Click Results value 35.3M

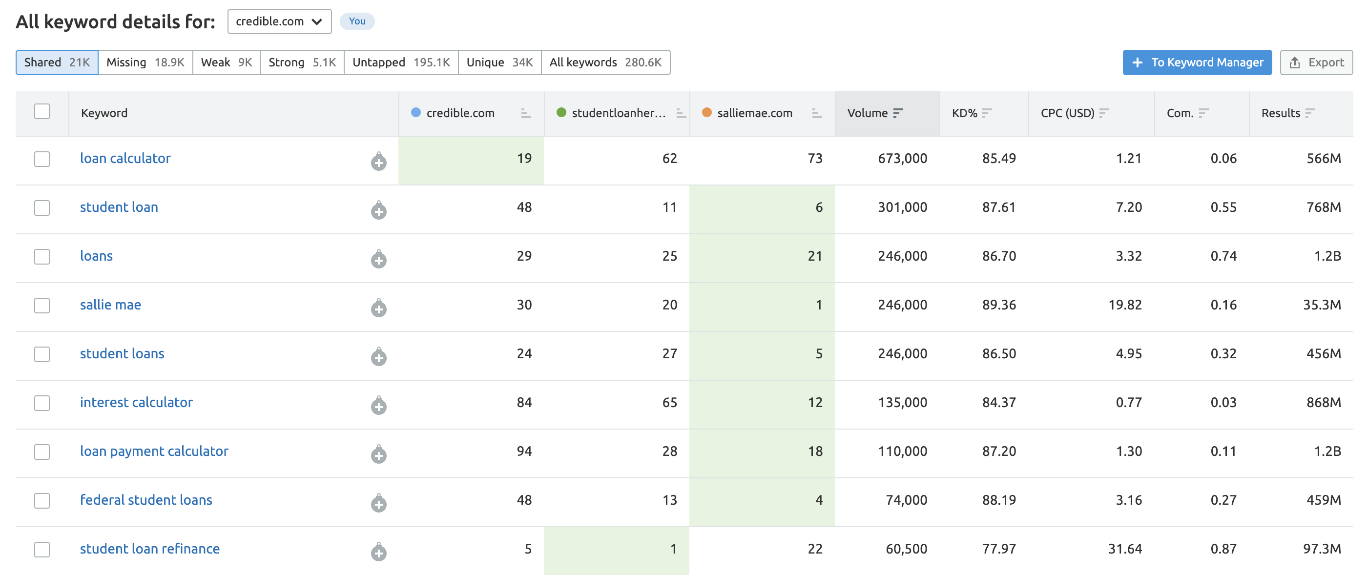coord(1322,305)
